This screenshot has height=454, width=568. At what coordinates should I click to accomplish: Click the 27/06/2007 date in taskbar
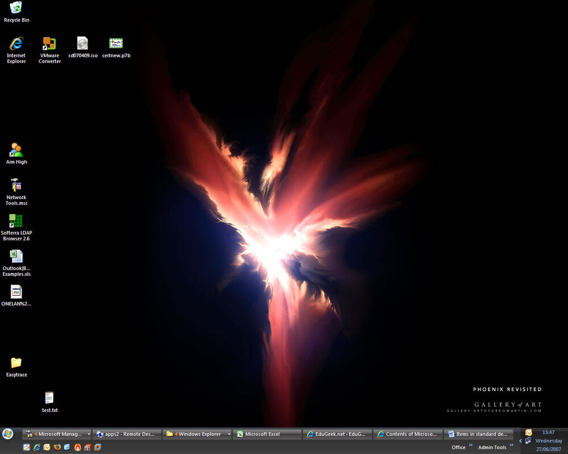coord(549,449)
